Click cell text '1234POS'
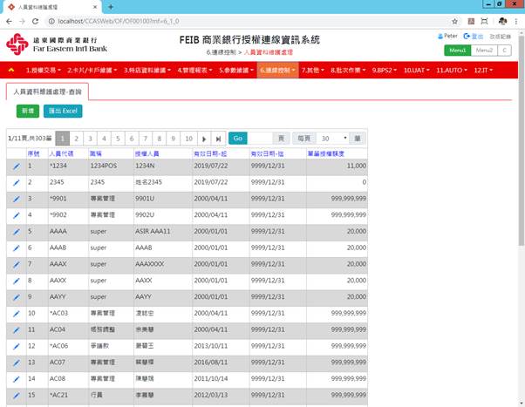The image size is (525, 407). 104,166
